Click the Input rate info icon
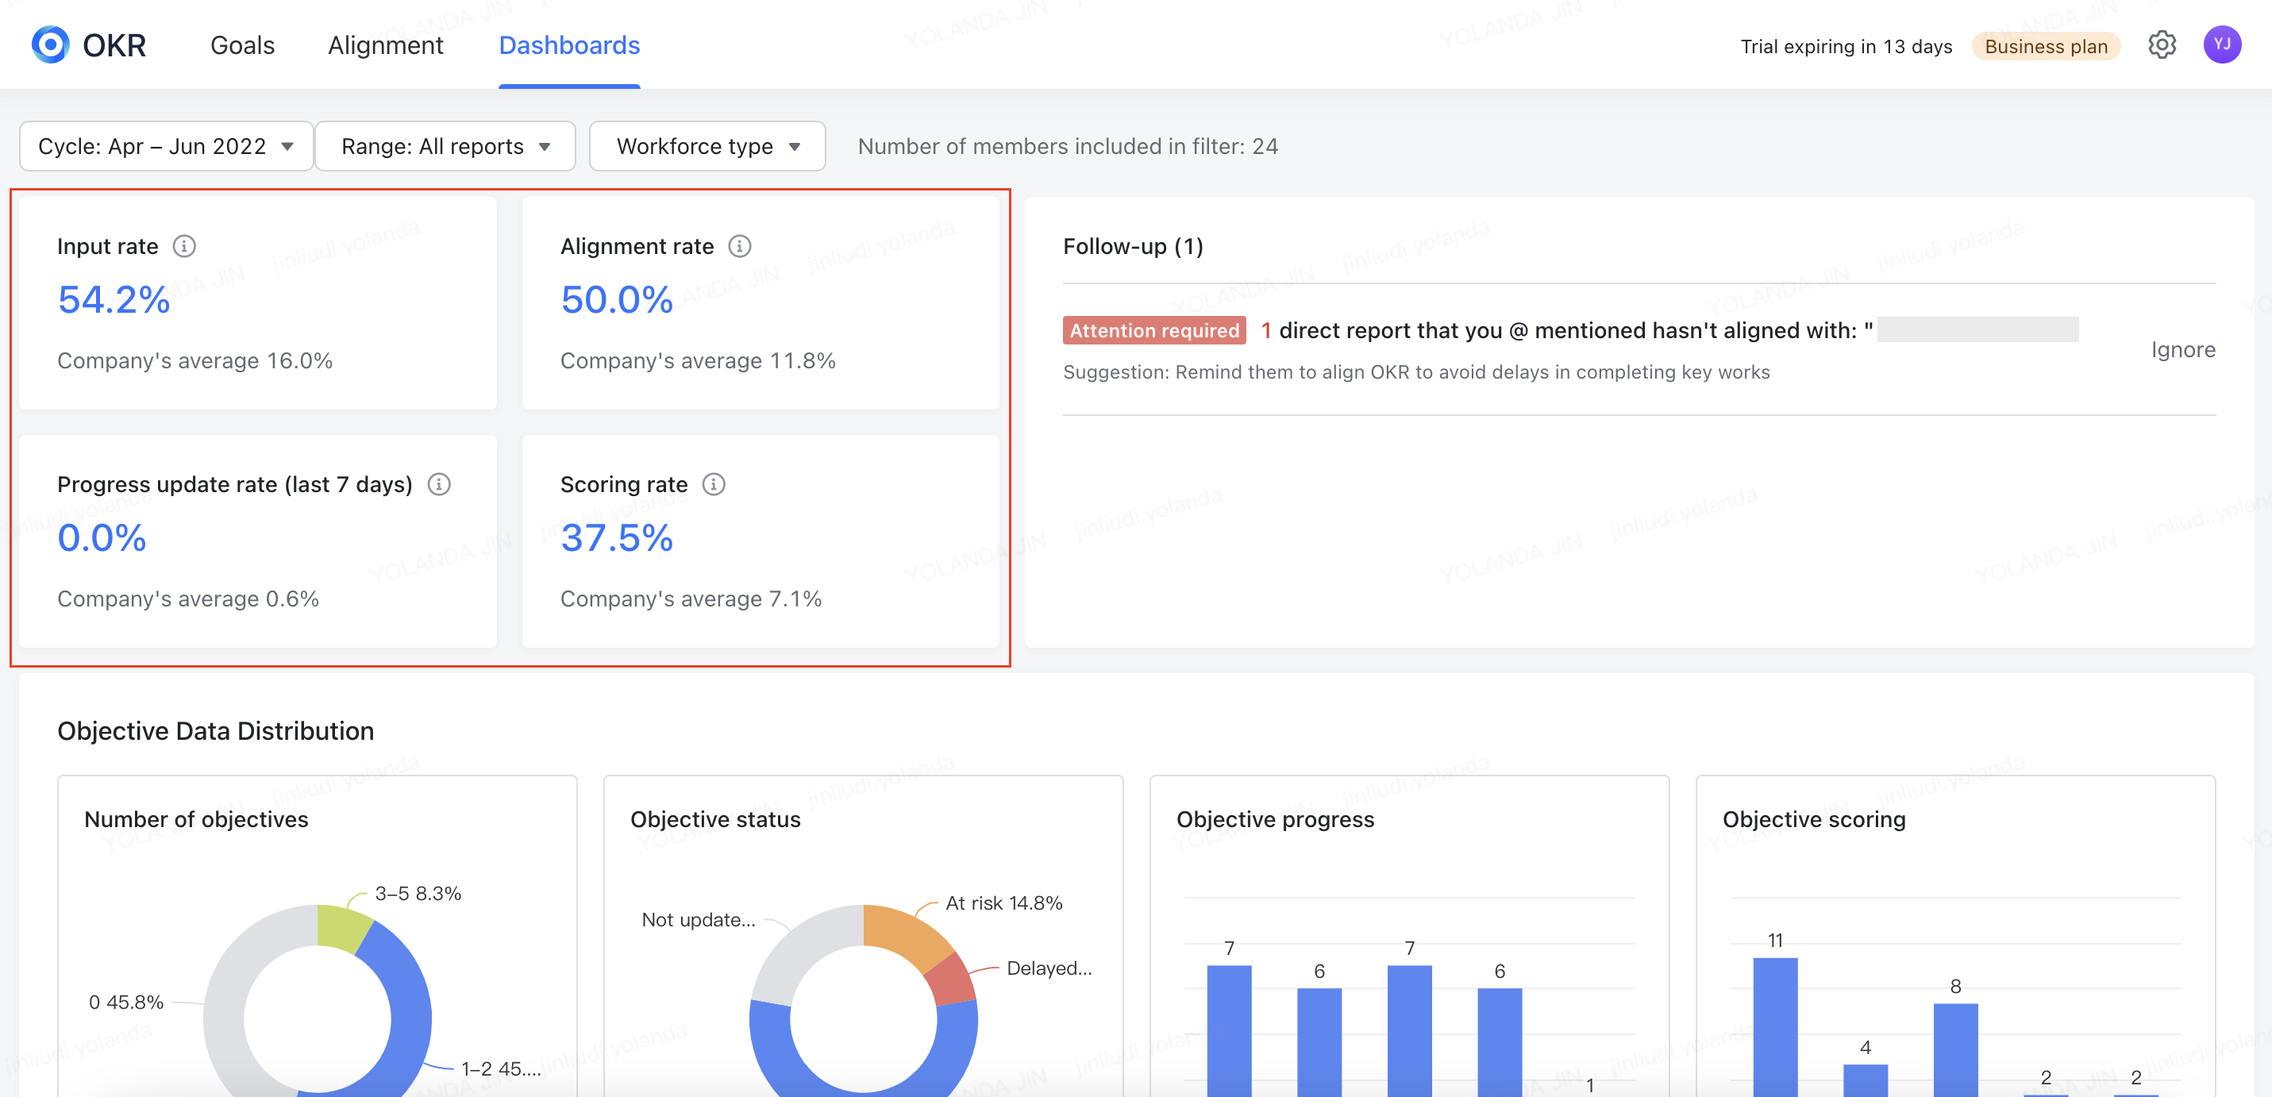2272x1097 pixels. pyautogui.click(x=183, y=246)
